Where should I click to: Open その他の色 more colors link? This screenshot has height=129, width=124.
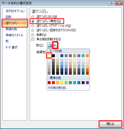58,88
